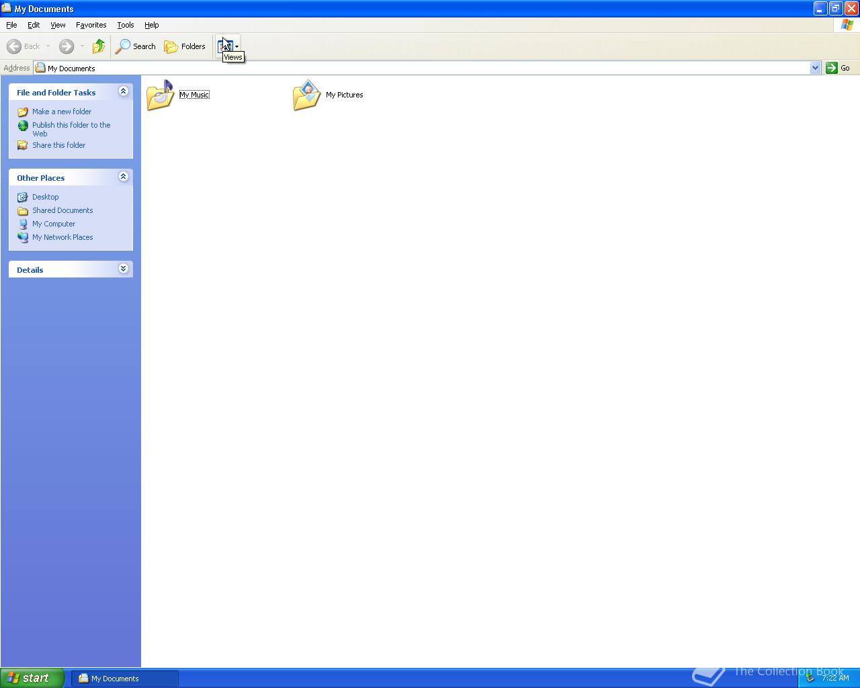Click the My Network Places icon
This screenshot has width=860, height=688.
pos(23,237)
